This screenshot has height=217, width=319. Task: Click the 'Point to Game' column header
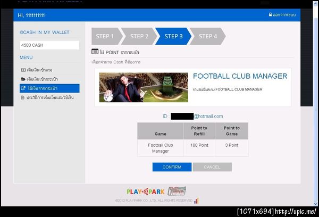[232, 131]
